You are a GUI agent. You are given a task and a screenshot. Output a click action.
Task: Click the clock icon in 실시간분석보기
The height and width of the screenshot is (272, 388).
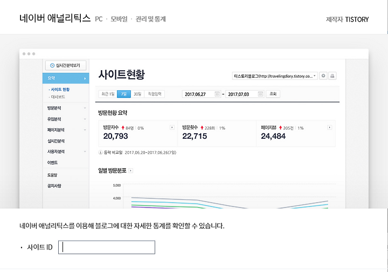coord(52,65)
